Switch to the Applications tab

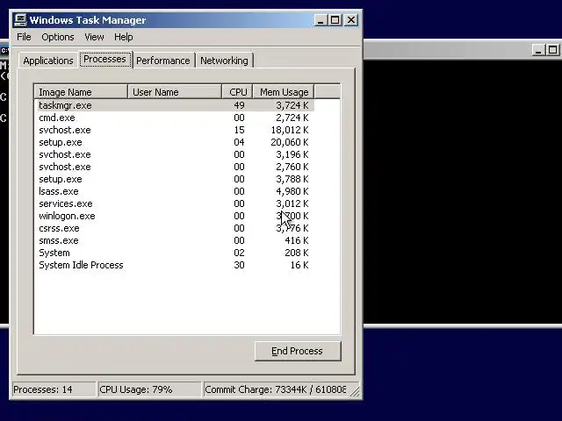point(48,61)
